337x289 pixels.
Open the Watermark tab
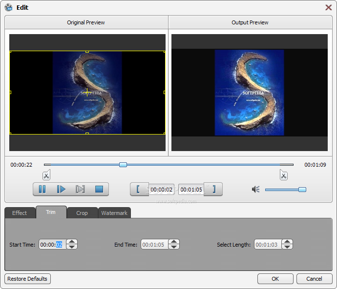pos(114,213)
